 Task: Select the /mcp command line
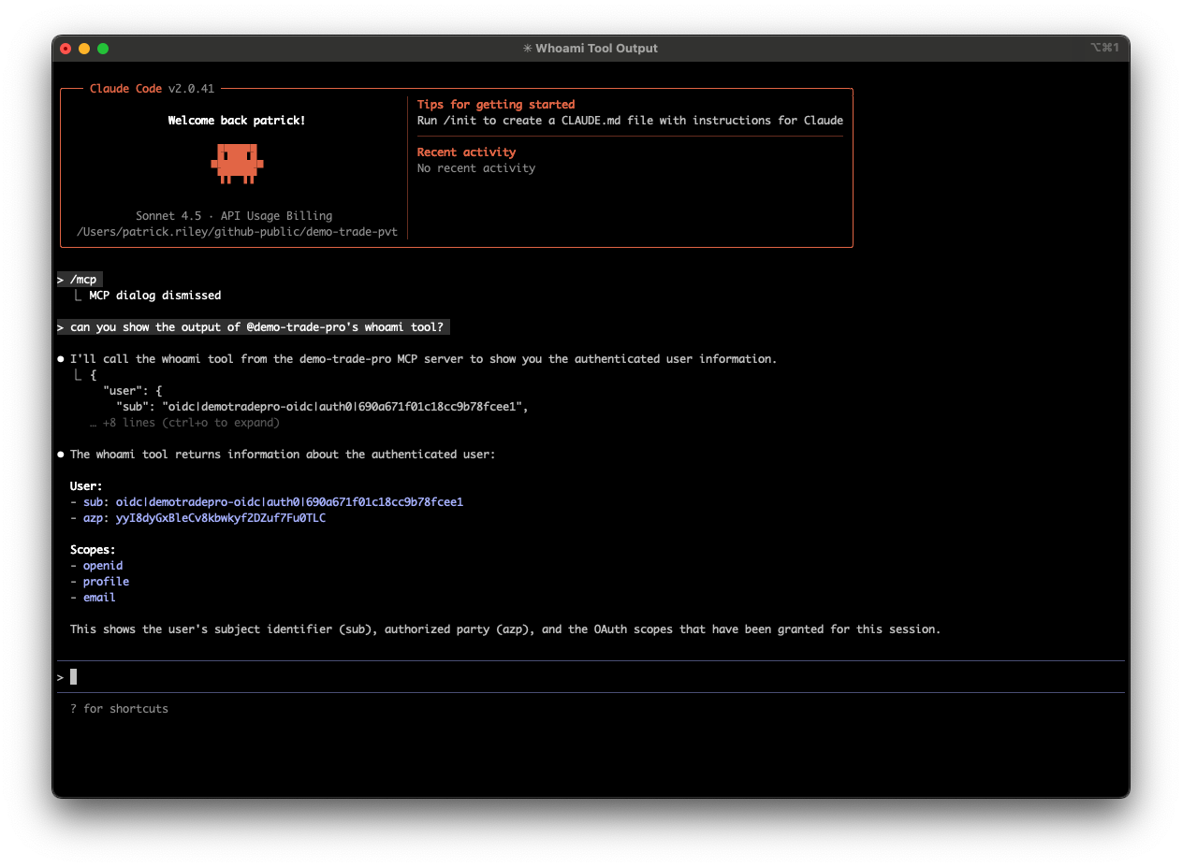(82, 280)
